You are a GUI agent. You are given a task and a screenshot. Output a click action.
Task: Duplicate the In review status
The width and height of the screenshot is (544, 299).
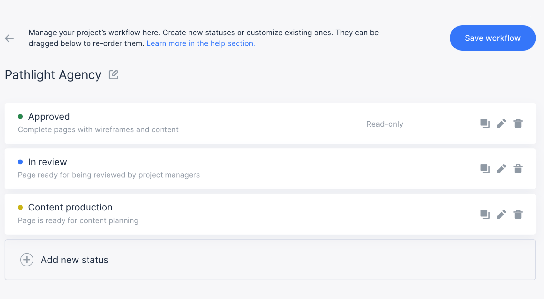[485, 169]
